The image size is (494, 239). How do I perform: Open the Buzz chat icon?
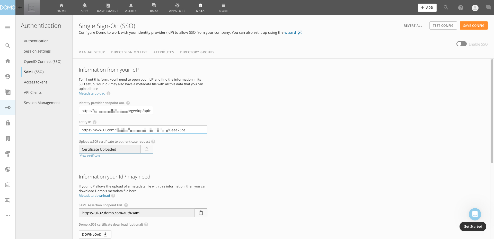click(x=154, y=7)
